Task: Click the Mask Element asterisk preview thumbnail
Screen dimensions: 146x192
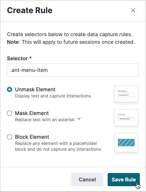Action: [x=126, y=118]
